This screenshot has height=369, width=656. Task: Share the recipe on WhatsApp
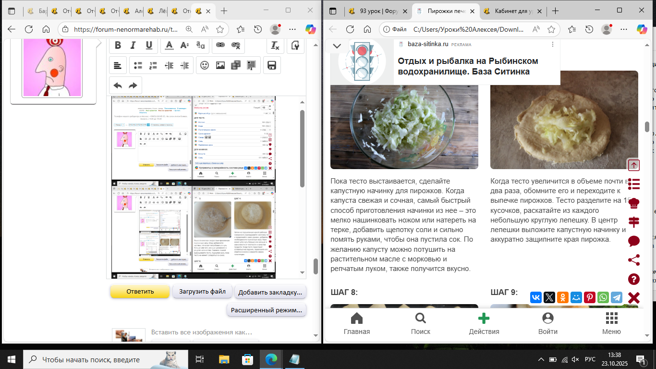point(603,297)
